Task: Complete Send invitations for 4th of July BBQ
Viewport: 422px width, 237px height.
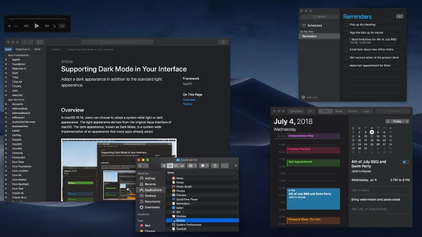Action: (346, 41)
